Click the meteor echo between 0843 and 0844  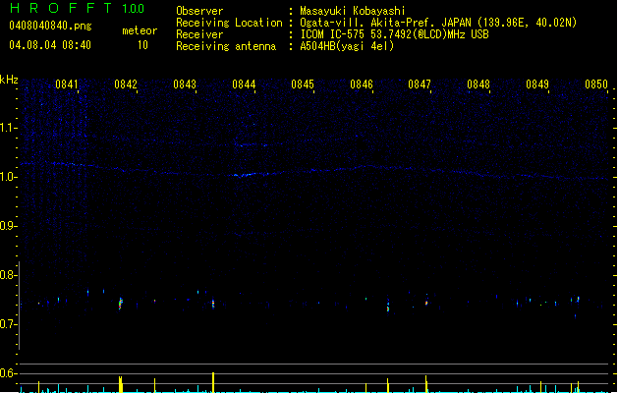tap(213, 304)
